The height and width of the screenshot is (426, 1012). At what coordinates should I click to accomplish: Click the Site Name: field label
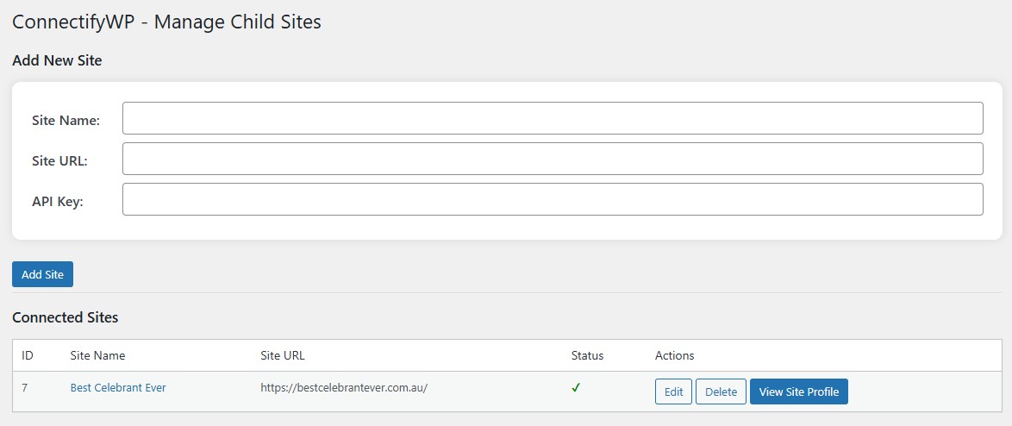tap(66, 120)
